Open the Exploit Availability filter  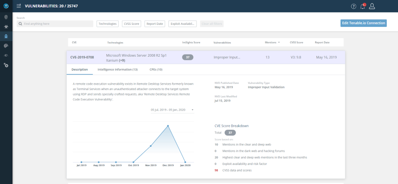(x=182, y=24)
